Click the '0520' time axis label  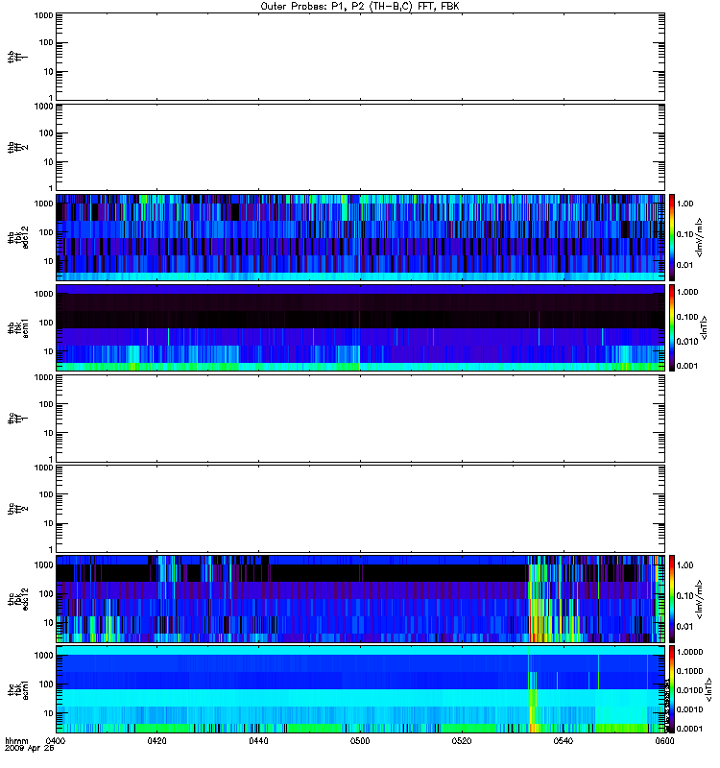pos(462,741)
